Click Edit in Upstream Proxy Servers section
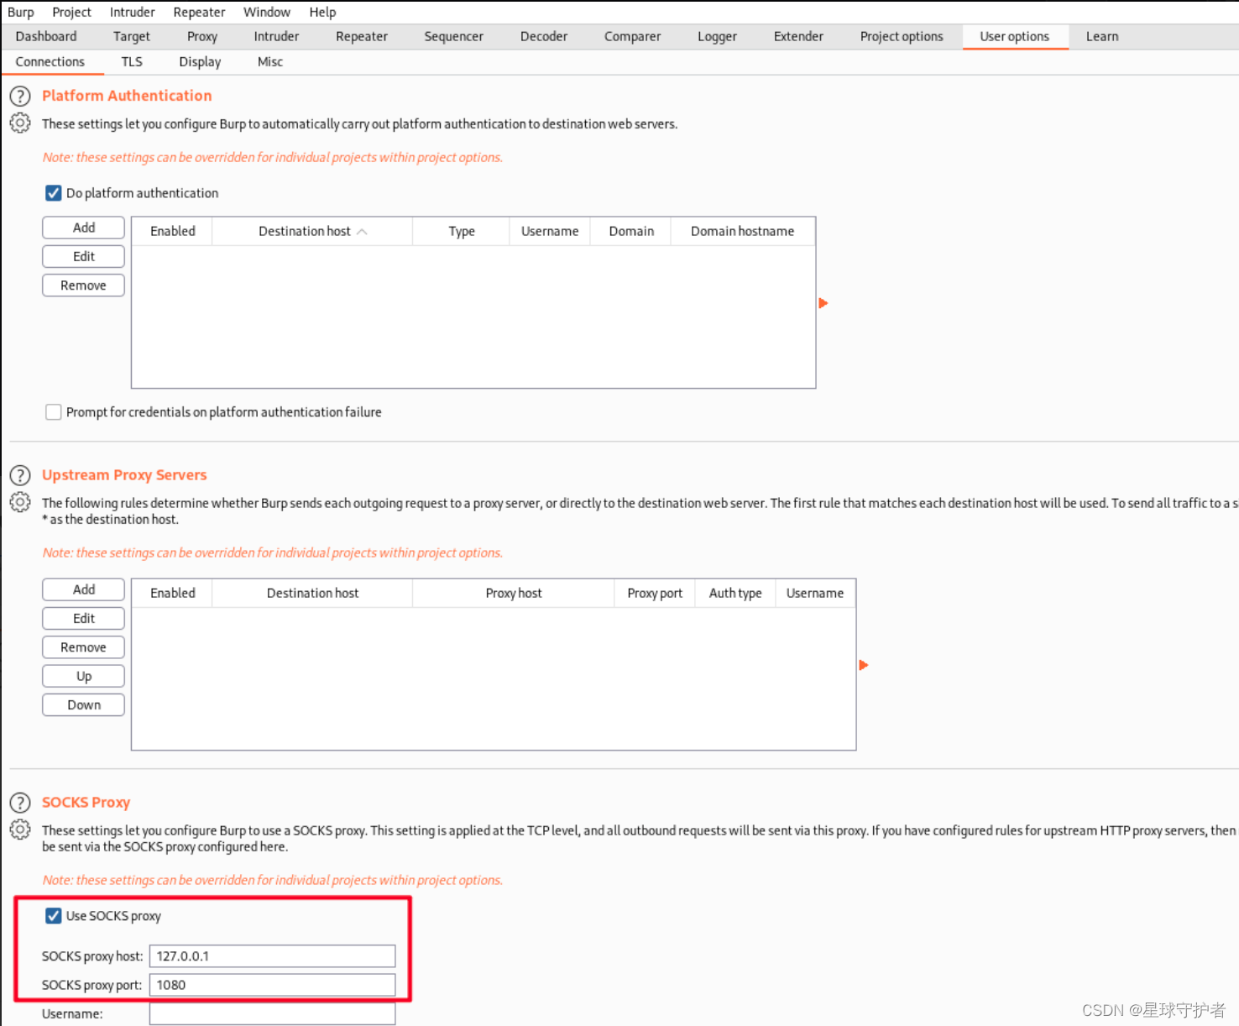This screenshot has height=1026, width=1239. point(84,619)
